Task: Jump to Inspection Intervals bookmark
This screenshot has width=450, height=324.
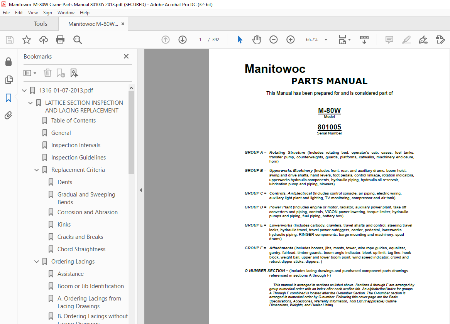Action: (x=76, y=145)
